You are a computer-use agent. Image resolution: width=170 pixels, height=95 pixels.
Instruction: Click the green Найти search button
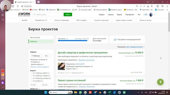(68, 15)
